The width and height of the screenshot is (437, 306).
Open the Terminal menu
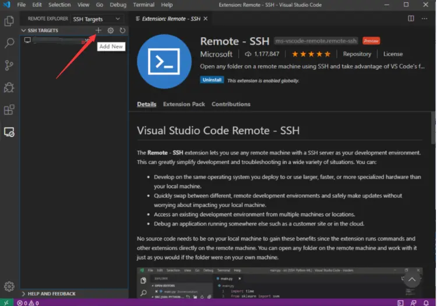[143, 5]
